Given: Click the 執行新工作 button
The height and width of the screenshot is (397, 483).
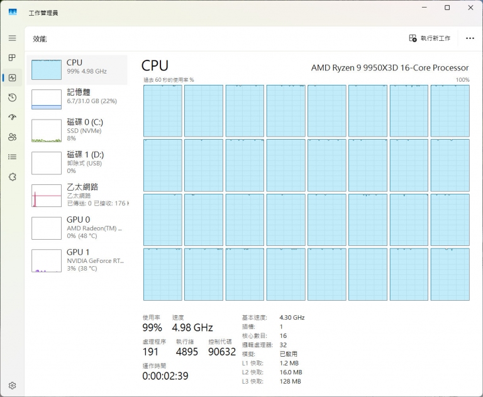Looking at the screenshot, I should [x=430, y=38].
